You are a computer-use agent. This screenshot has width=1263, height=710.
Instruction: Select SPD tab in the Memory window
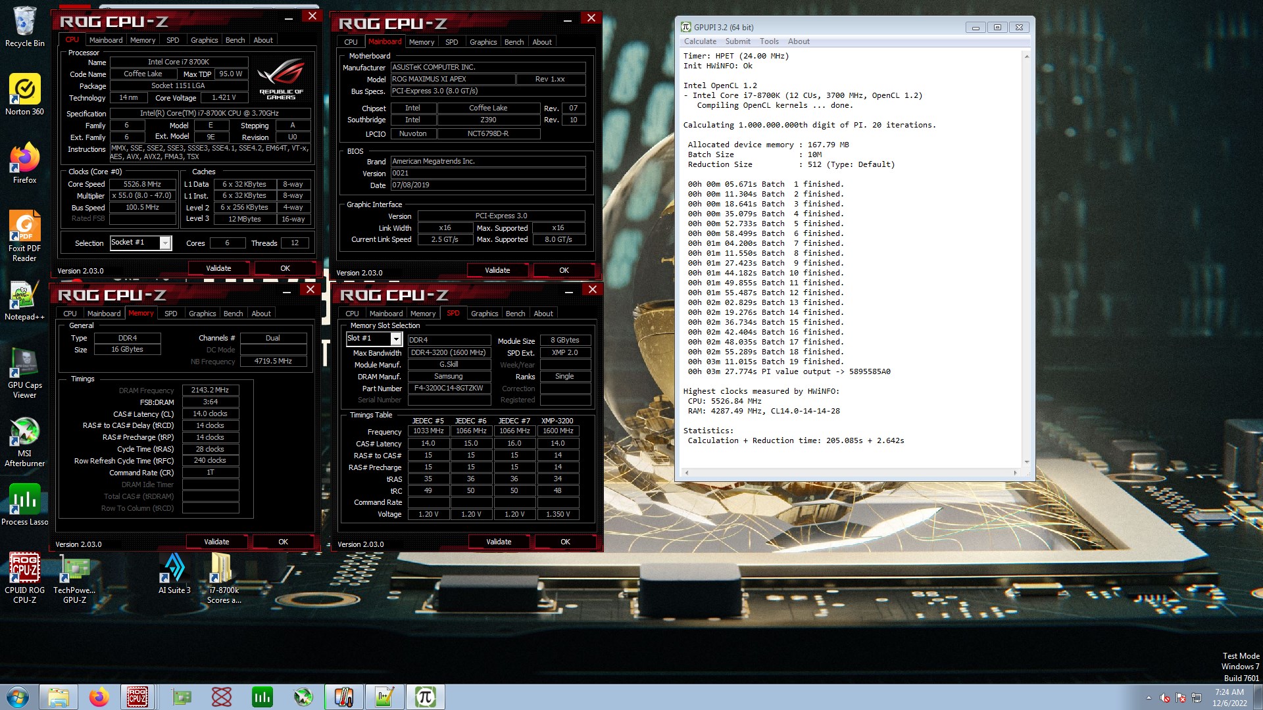pos(170,314)
